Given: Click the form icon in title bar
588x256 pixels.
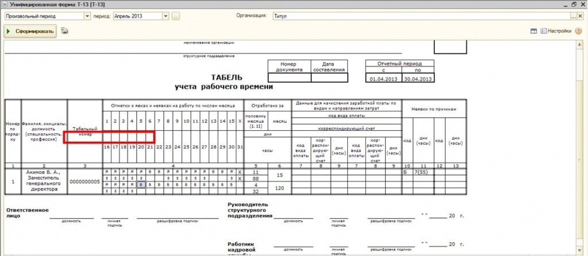Looking at the screenshot, I should (x=5, y=5).
